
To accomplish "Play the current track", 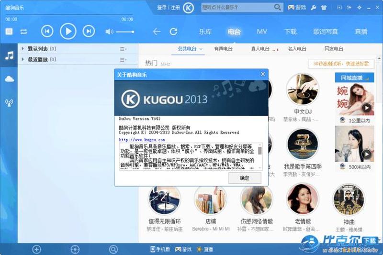I will coord(68,31).
